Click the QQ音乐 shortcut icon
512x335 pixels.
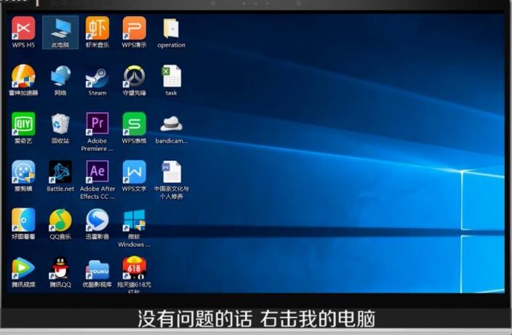coord(60,221)
